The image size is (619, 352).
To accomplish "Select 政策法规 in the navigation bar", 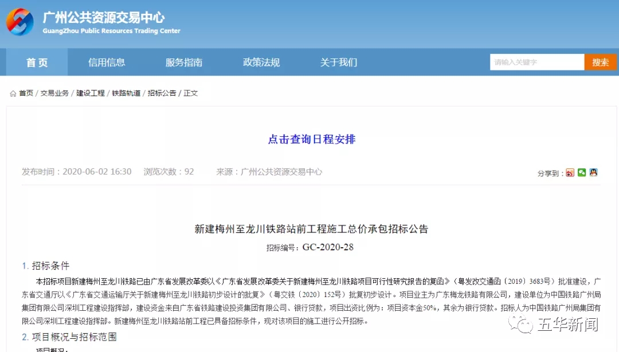I will 261,62.
